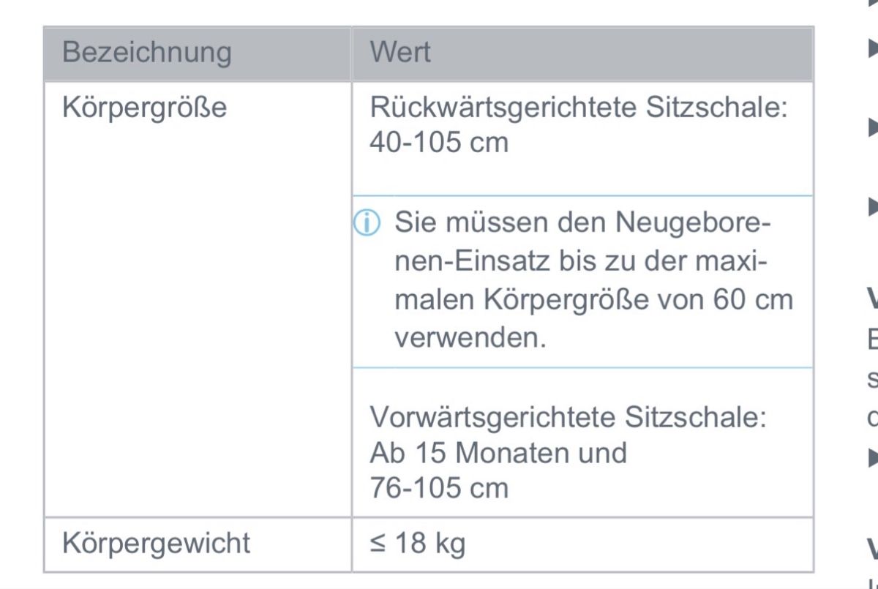This screenshot has width=878, height=589.
Task: Select the "Körpergröße" row label
Action: pos(145,108)
